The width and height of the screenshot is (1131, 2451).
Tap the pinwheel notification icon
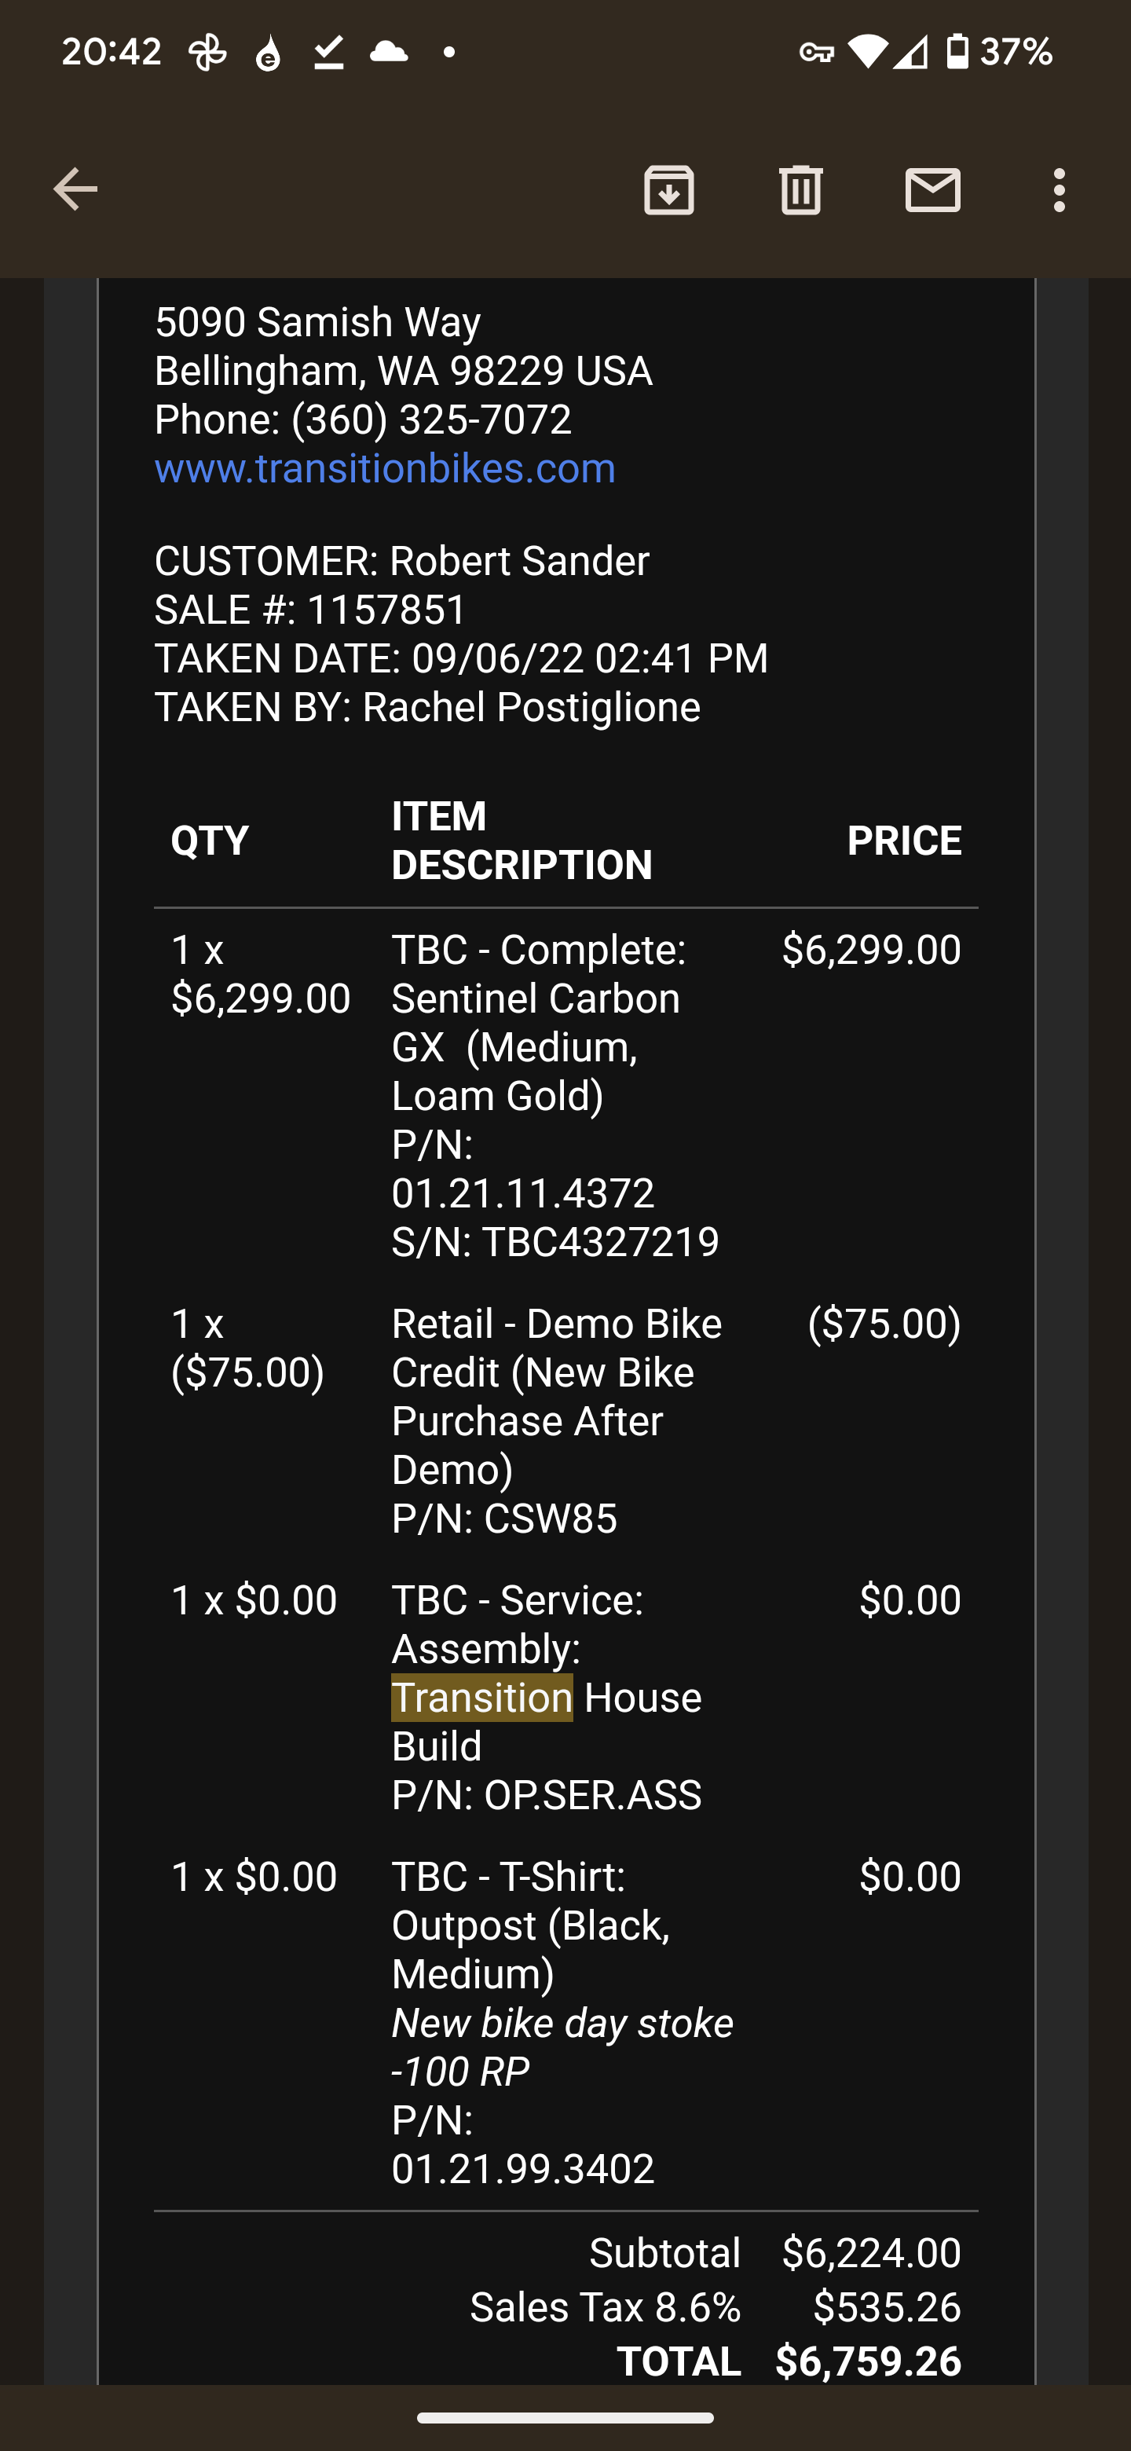click(x=207, y=53)
